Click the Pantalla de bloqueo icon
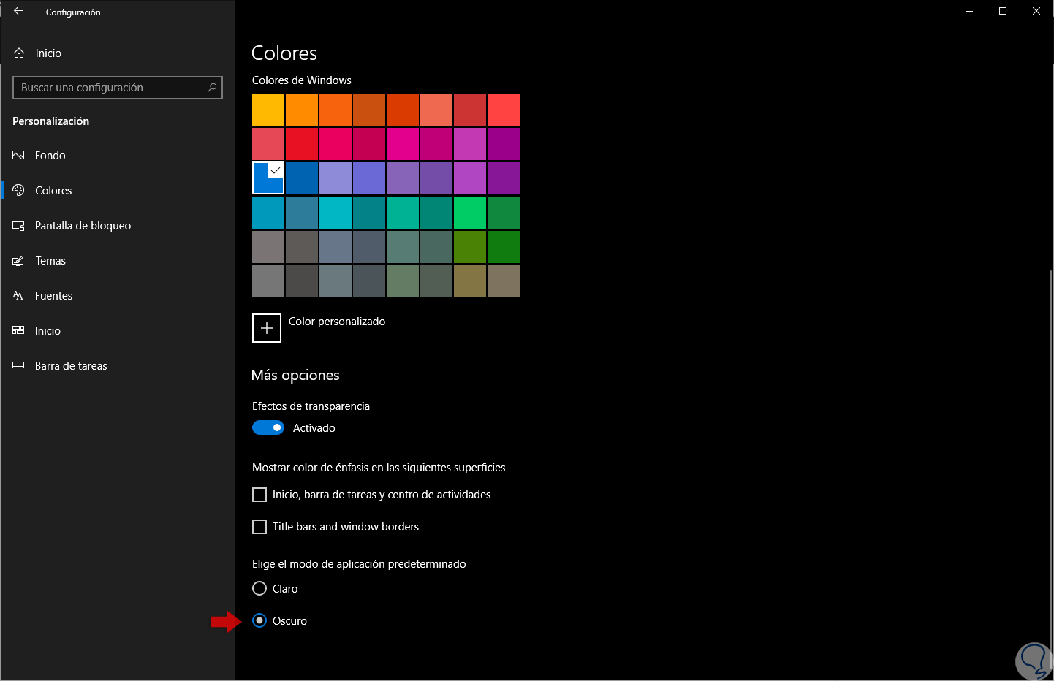 point(19,226)
